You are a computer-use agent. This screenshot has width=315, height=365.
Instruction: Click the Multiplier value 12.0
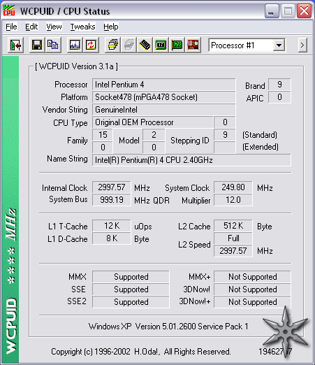tap(233, 200)
